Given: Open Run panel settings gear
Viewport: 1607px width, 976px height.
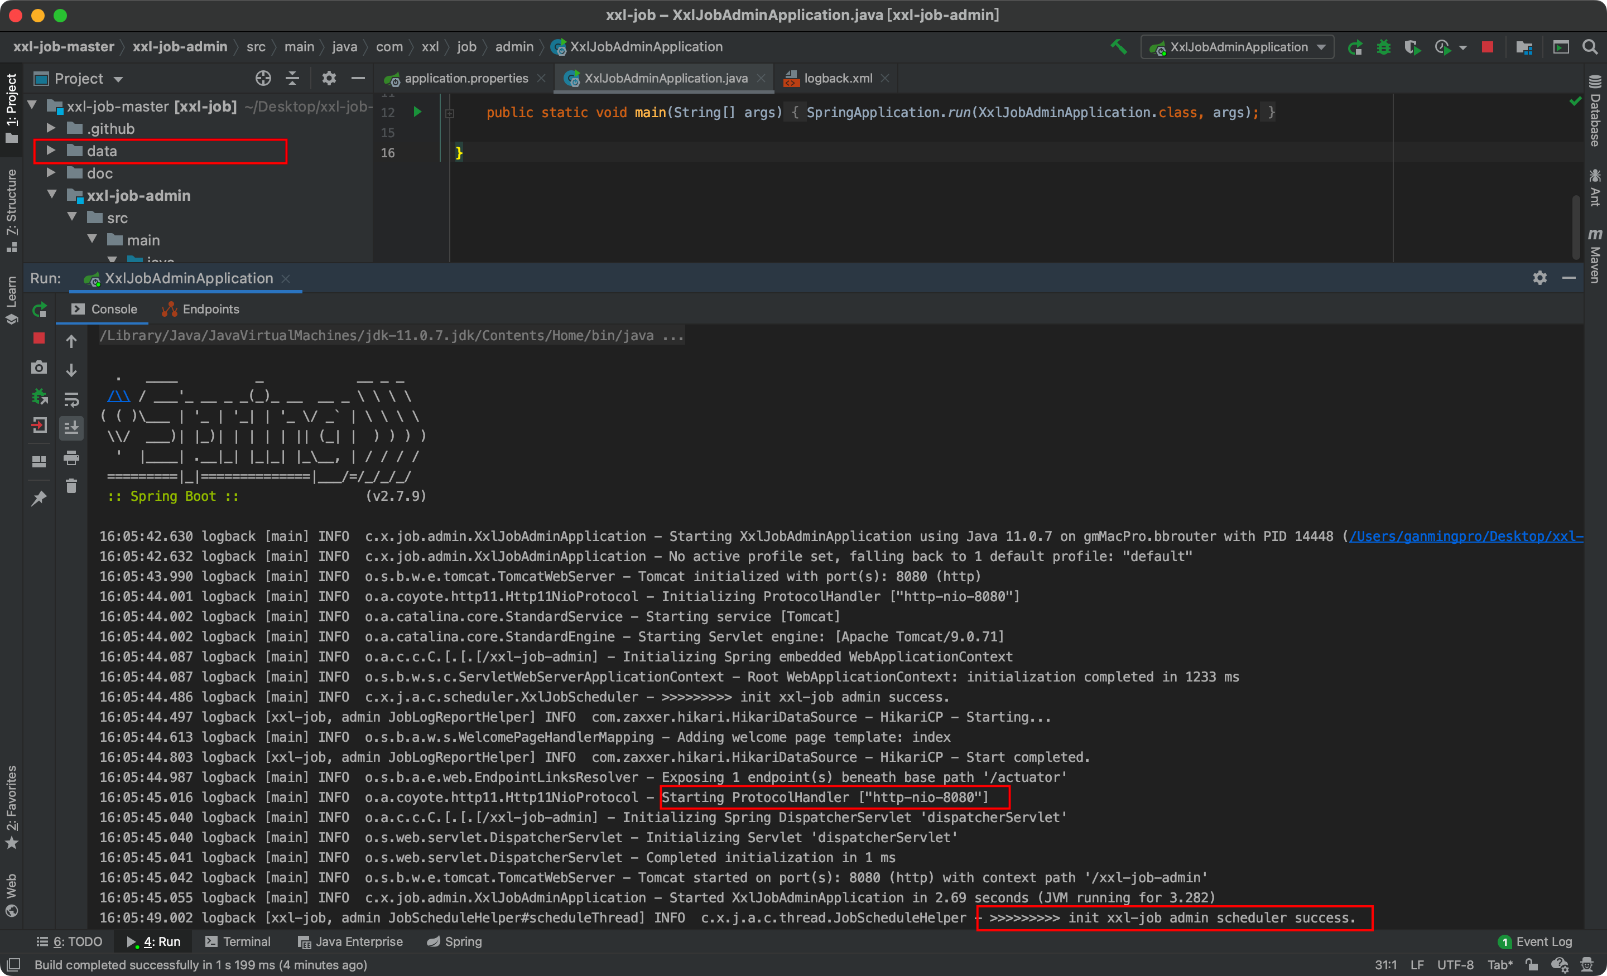Looking at the screenshot, I should (1540, 278).
